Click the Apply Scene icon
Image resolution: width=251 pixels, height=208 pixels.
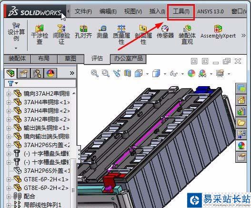pos(202,73)
